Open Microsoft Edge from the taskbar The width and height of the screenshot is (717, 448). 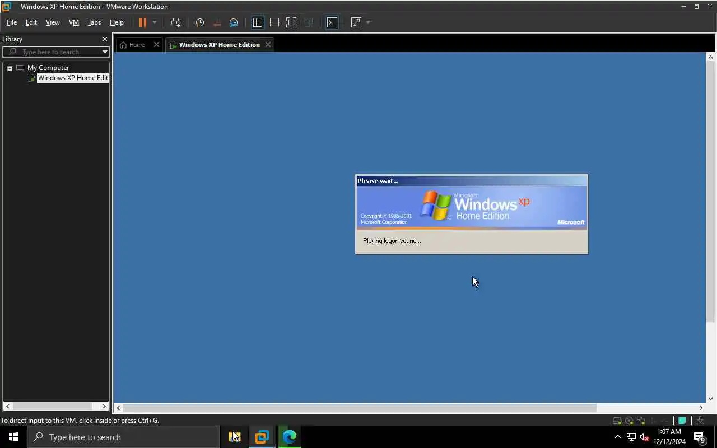[x=289, y=437]
